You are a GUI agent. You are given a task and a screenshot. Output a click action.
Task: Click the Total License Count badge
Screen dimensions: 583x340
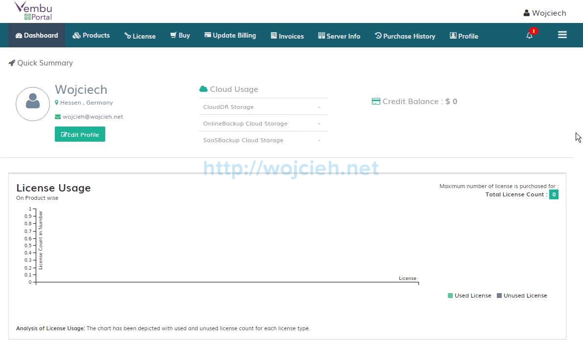tap(554, 194)
